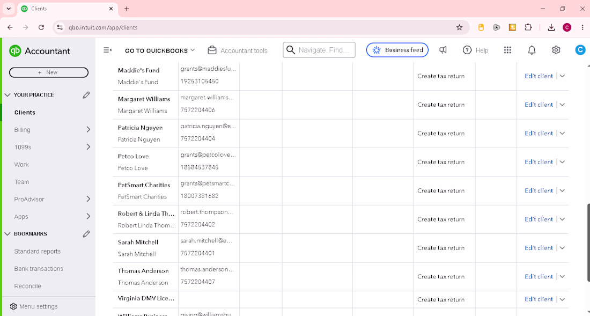This screenshot has width=590, height=316.
Task: Collapse the left navigation menu icon
Action: click(x=107, y=50)
